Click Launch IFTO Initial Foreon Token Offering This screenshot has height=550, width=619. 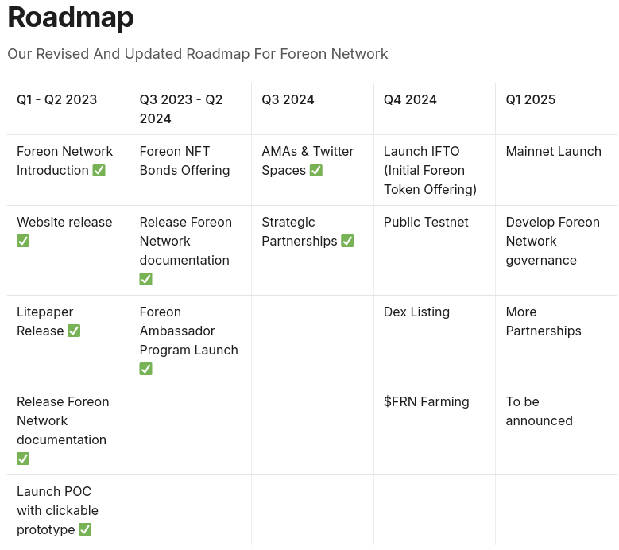pyautogui.click(x=430, y=170)
